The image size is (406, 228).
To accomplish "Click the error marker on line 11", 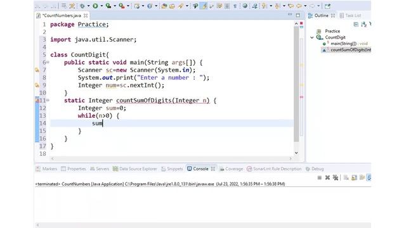I will tap(37, 100).
